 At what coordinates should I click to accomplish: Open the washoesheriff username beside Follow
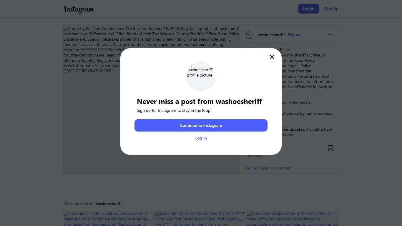(270, 35)
